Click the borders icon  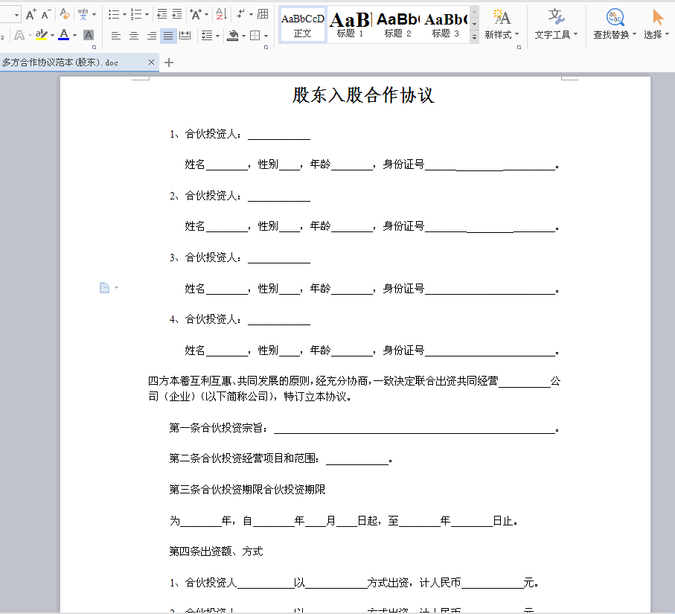pos(255,35)
